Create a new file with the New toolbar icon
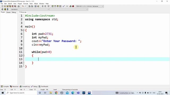170x95 pixels. pyautogui.click(x=2, y=6)
